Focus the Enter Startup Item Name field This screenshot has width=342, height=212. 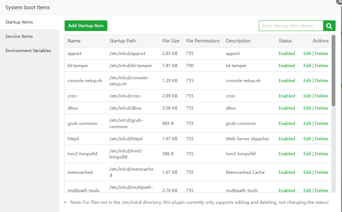click(x=291, y=26)
